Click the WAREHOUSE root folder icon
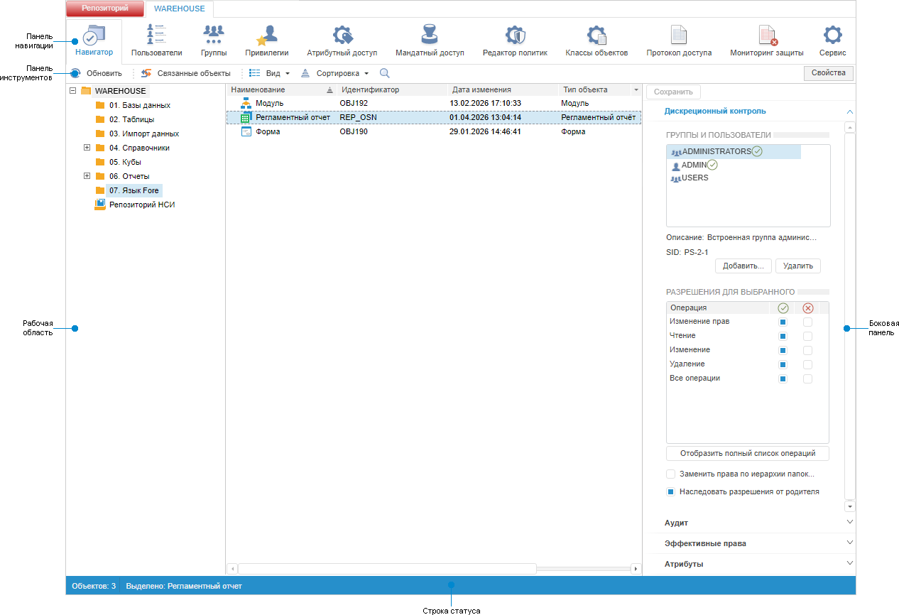Image resolution: width=899 pixels, height=615 pixels. 86,91
